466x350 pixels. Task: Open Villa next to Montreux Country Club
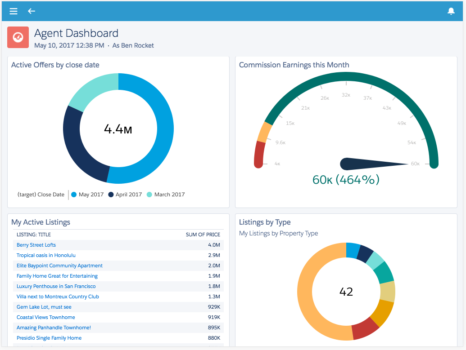point(58,297)
